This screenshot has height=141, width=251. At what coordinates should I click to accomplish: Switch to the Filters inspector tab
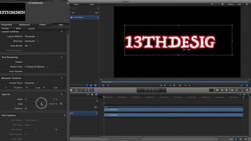43,25
